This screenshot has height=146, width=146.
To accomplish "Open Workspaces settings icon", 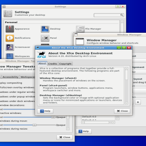I will point(10,56).
